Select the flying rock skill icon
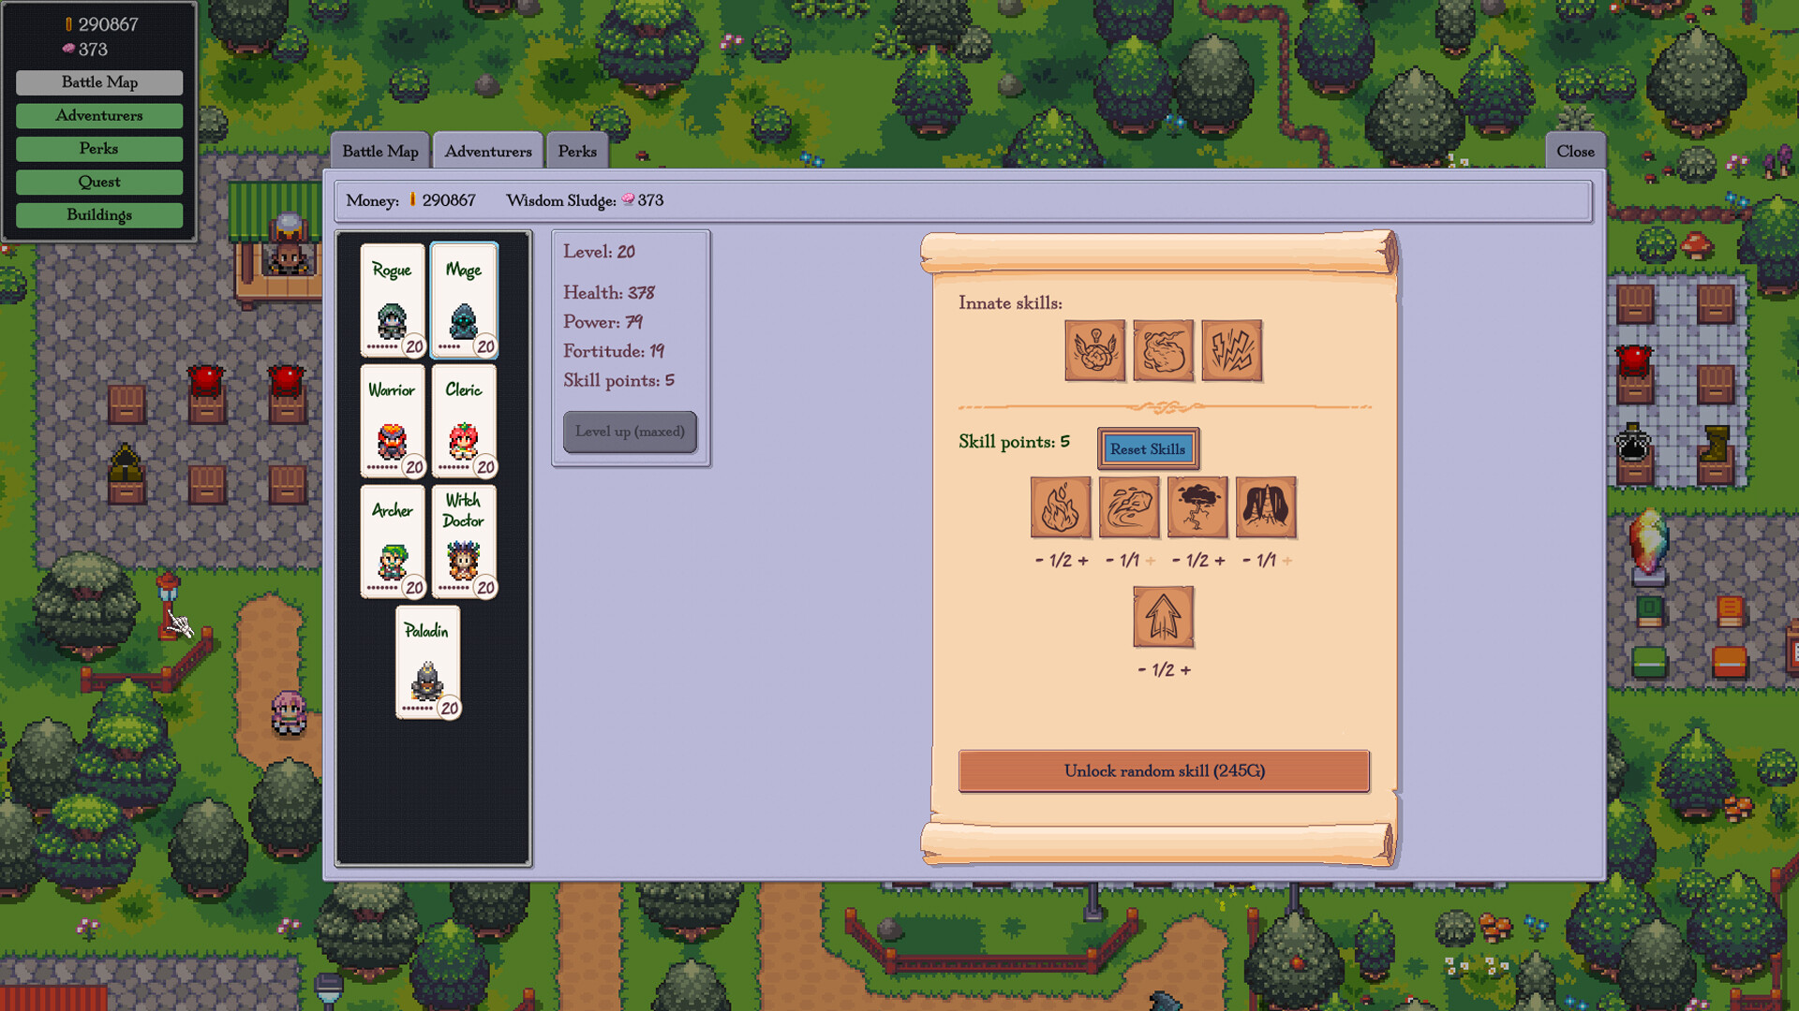This screenshot has width=1799, height=1011. 1129,507
